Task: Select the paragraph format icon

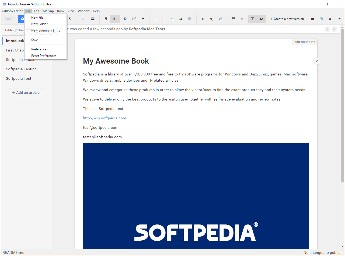Action: (x=106, y=19)
